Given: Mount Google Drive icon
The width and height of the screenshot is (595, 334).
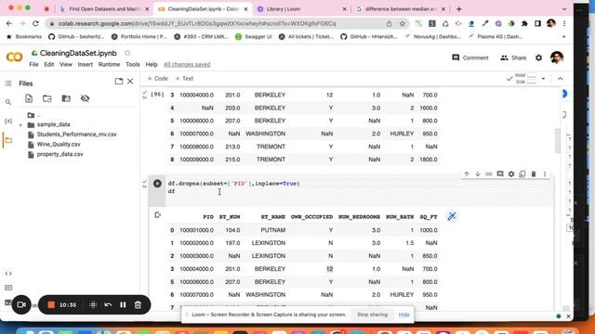Looking at the screenshot, I should click(66, 98).
